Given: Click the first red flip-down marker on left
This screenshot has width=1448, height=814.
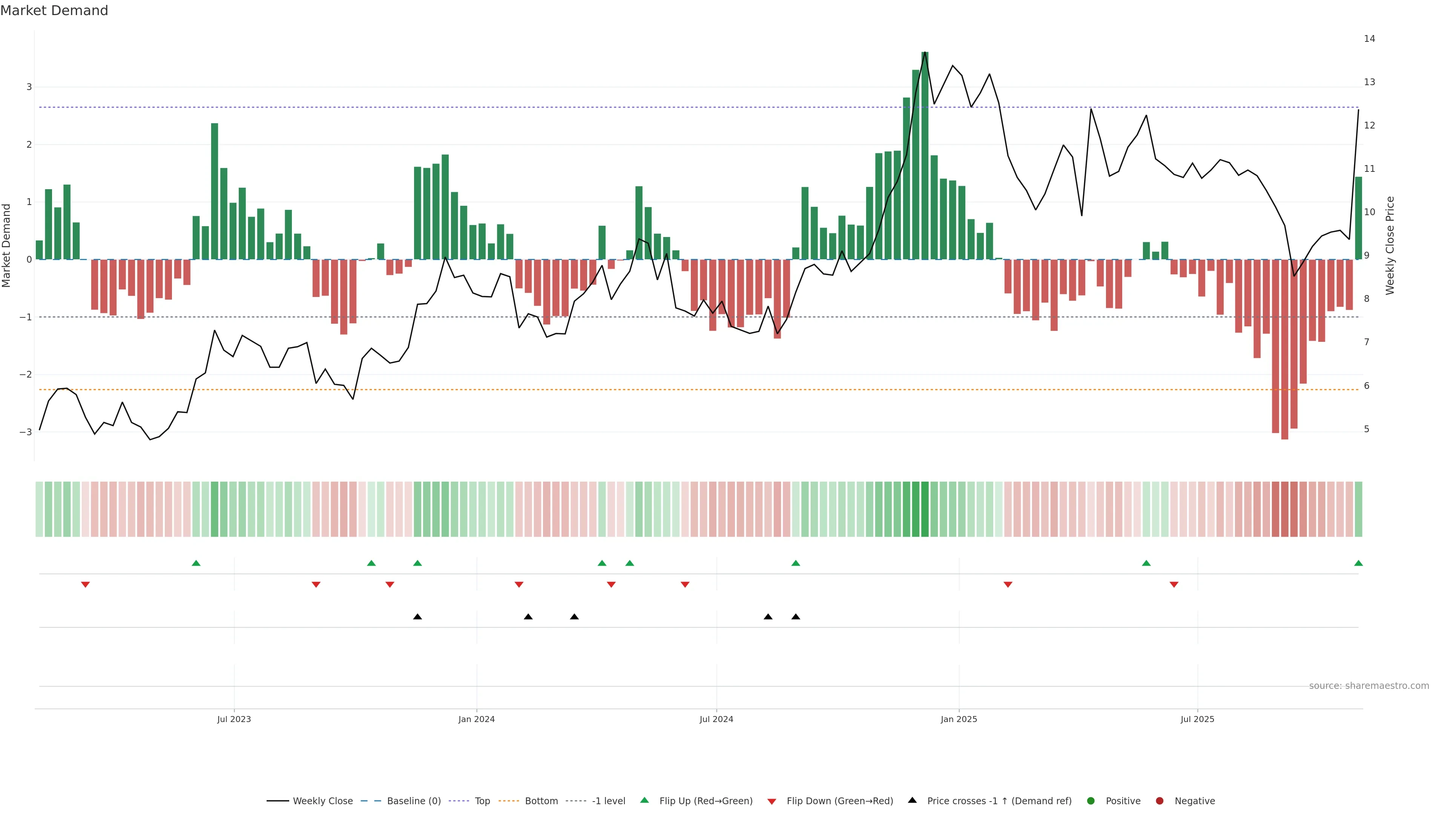Looking at the screenshot, I should tap(86, 585).
